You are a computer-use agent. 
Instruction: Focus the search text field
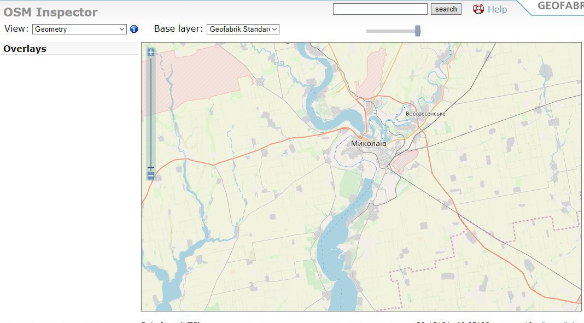point(380,9)
